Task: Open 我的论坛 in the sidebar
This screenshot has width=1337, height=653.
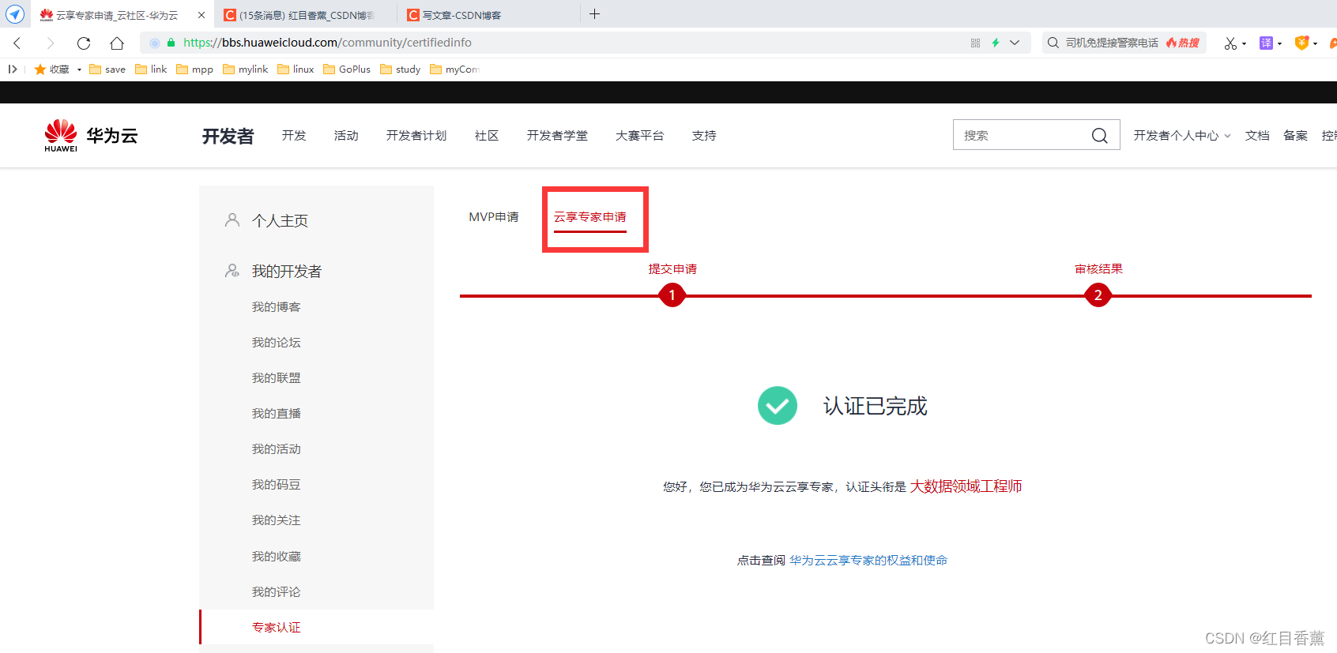Action: coord(277,343)
